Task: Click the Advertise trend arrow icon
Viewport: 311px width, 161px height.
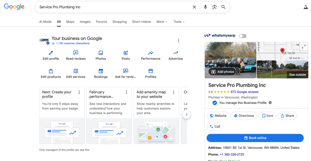Action: [176, 53]
